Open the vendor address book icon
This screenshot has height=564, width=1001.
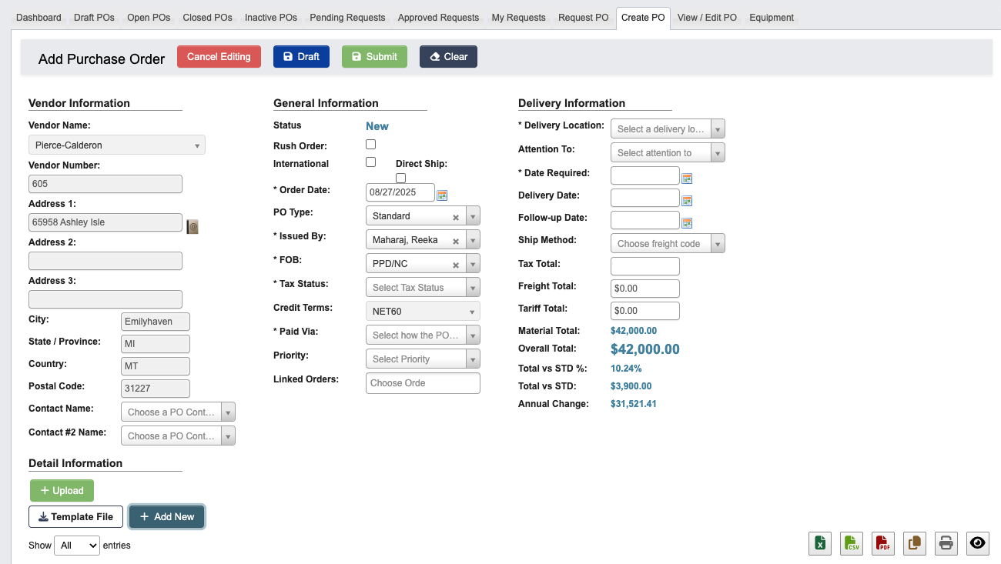pos(192,226)
